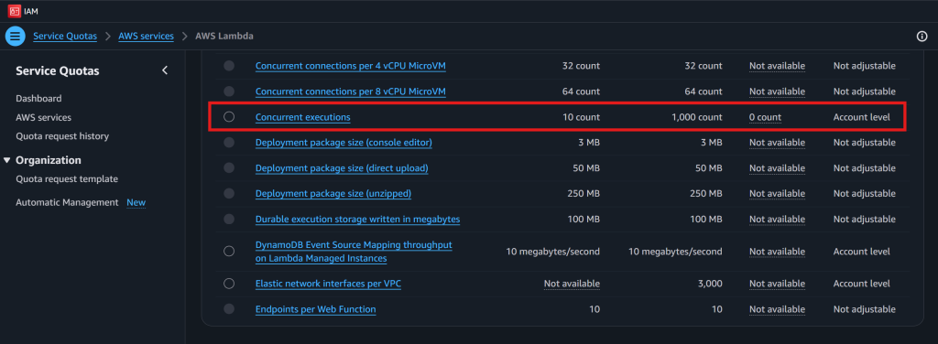Go to AWS services breadcrumb

[x=146, y=37]
